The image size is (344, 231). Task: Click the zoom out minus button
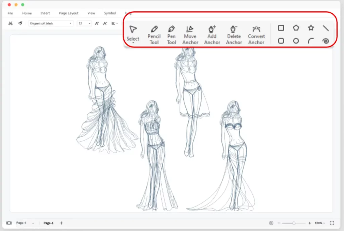point(279,223)
